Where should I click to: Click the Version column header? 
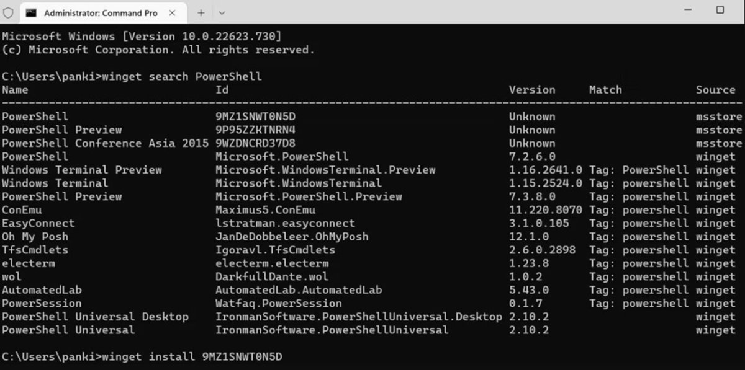tap(532, 89)
